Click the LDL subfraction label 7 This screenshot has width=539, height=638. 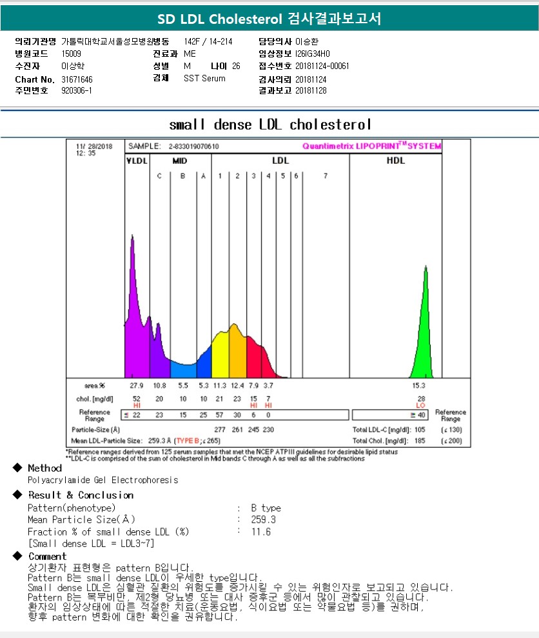tap(326, 175)
